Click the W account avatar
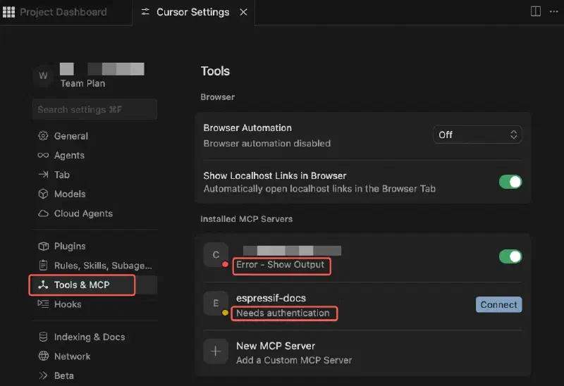The image size is (564, 386). [x=43, y=75]
